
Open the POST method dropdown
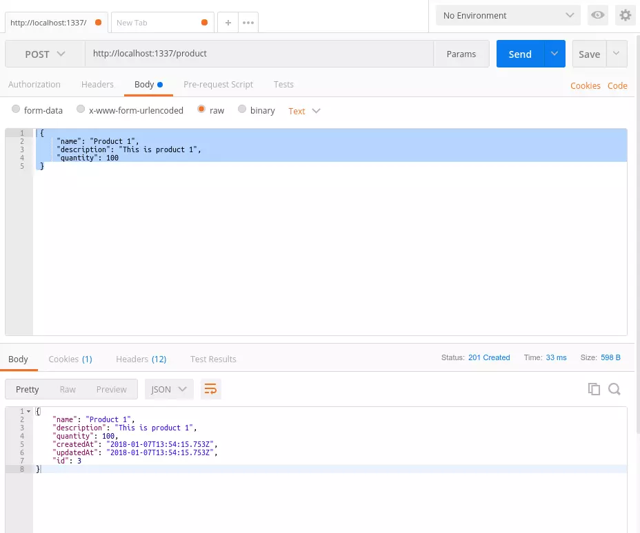(43, 54)
